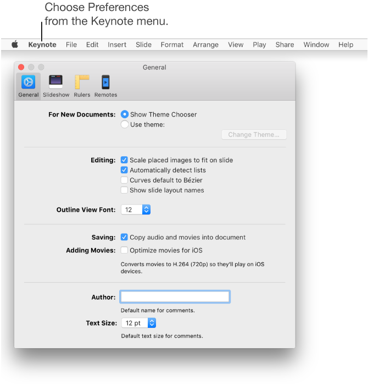Open the Play menu
The image size is (368, 385).
click(x=259, y=45)
